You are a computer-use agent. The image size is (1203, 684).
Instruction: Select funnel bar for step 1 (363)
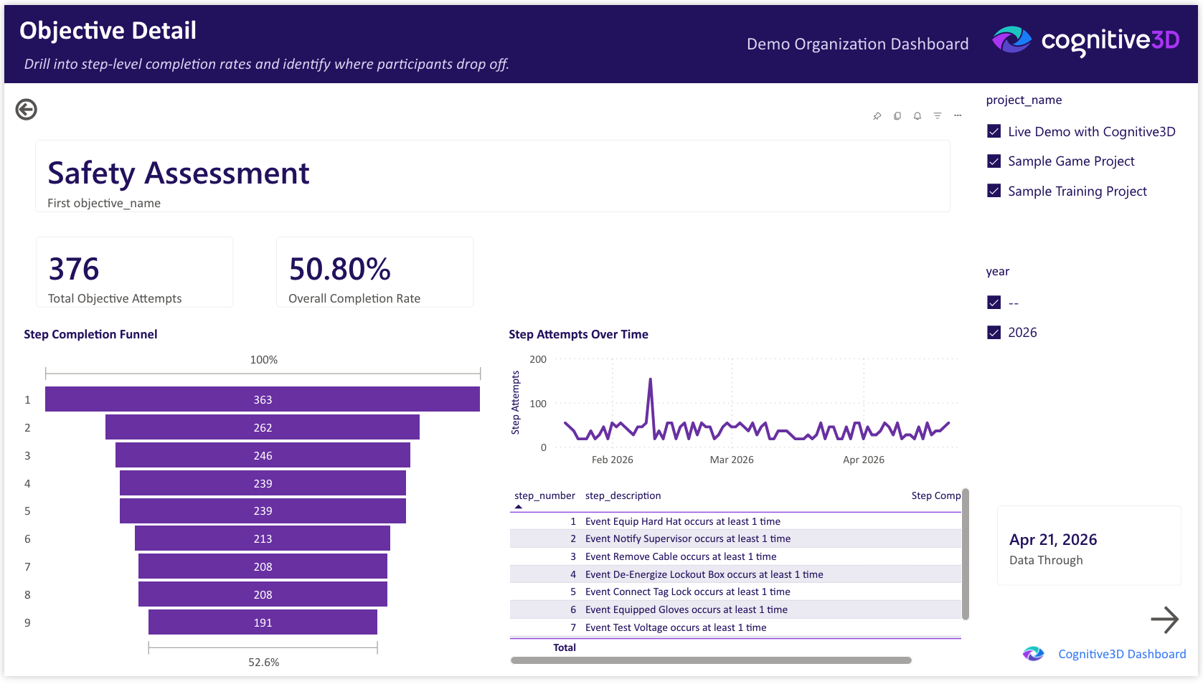pos(263,399)
